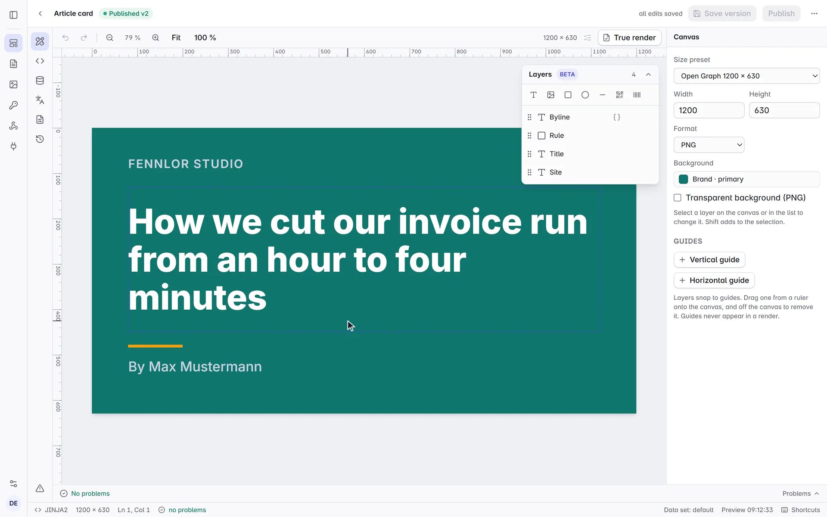Add a barcode layer
The width and height of the screenshot is (827, 517).
coord(637,95)
